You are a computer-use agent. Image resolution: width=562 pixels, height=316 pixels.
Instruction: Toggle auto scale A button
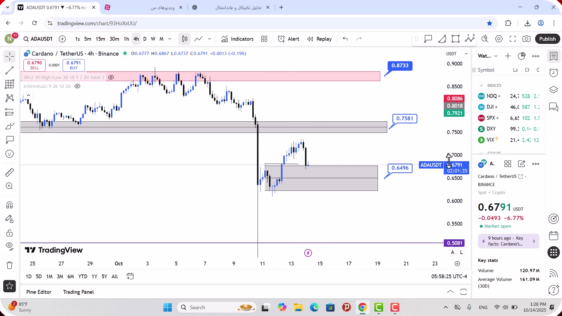tap(453, 252)
